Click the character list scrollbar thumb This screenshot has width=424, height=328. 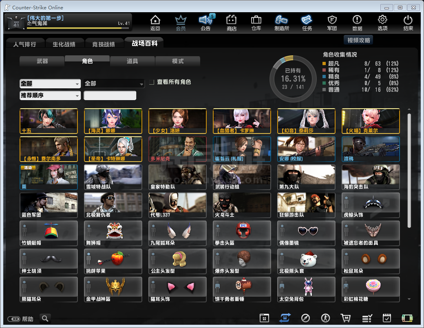click(x=409, y=171)
